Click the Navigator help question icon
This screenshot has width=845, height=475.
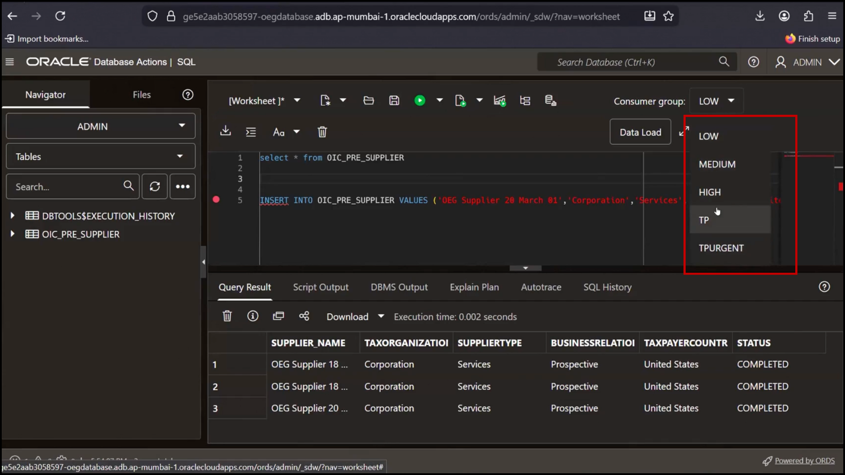point(188,95)
